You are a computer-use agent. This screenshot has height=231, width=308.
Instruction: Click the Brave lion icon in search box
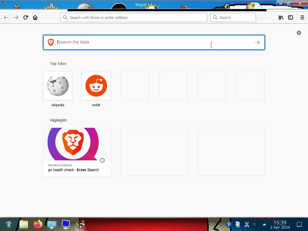point(51,42)
